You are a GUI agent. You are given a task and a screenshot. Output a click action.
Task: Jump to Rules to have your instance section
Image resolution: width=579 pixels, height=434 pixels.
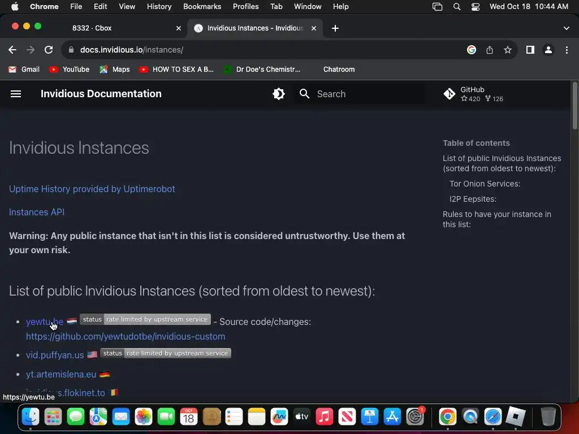point(496,219)
